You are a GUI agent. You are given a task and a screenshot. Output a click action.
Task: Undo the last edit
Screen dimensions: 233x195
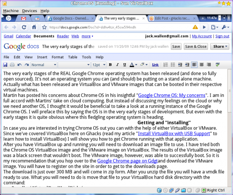19,65
